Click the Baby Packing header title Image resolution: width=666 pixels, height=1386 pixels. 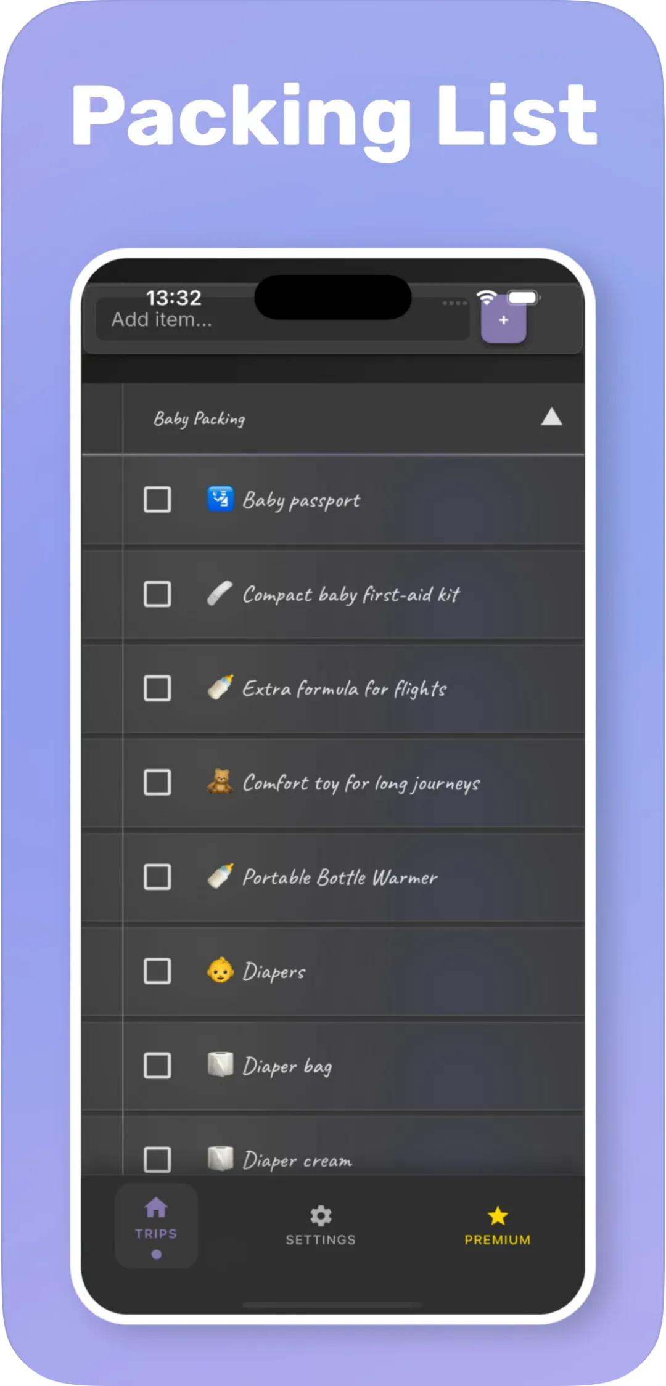click(199, 419)
